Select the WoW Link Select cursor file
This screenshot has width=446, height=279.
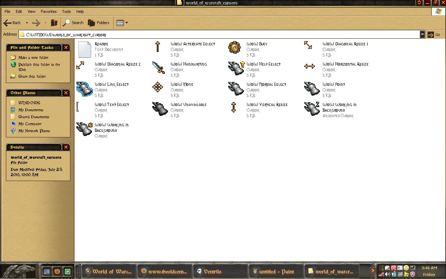[x=111, y=84]
